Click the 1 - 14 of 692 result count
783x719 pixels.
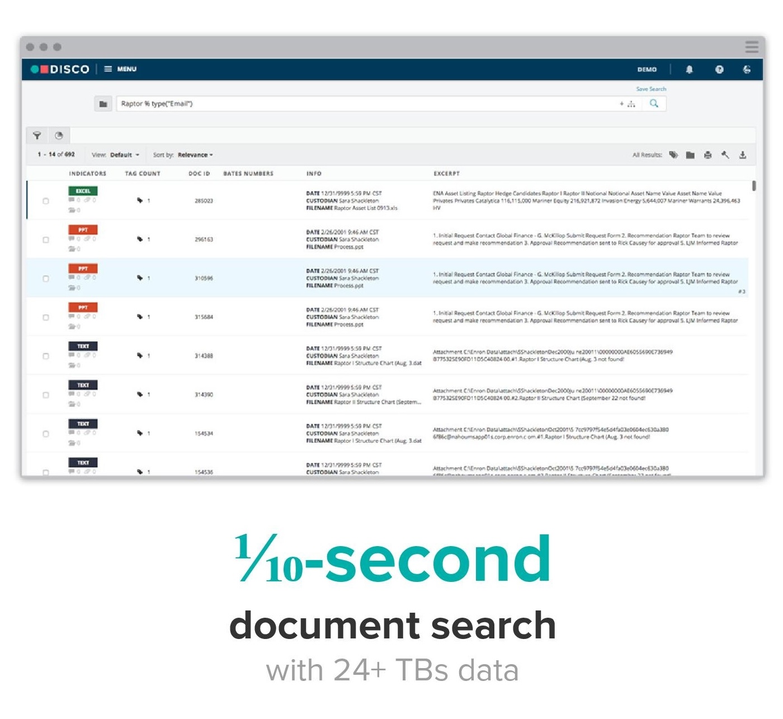tap(56, 154)
